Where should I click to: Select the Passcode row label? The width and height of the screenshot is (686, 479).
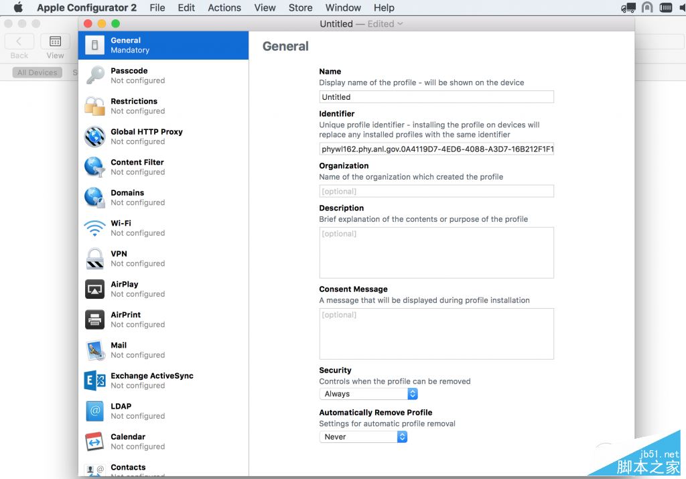pyautogui.click(x=129, y=70)
